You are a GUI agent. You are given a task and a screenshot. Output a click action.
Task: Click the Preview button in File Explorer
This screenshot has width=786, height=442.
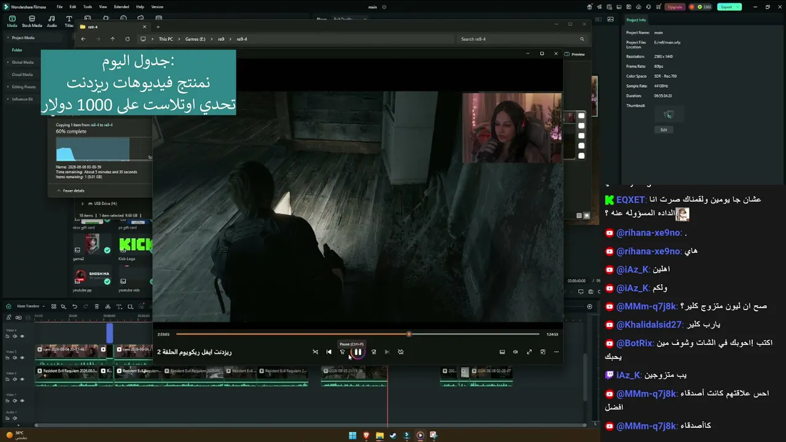(x=575, y=54)
